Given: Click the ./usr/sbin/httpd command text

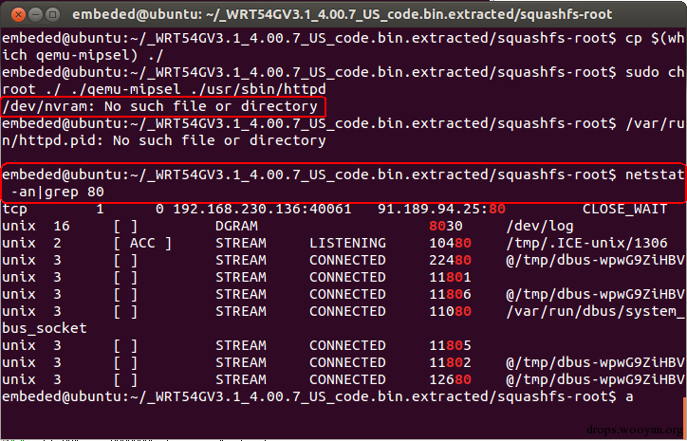Looking at the screenshot, I should click(258, 89).
